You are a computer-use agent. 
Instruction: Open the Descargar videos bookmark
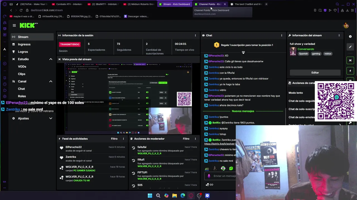point(136,16)
